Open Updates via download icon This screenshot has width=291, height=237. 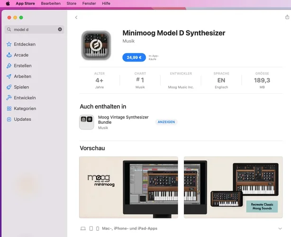click(9, 119)
